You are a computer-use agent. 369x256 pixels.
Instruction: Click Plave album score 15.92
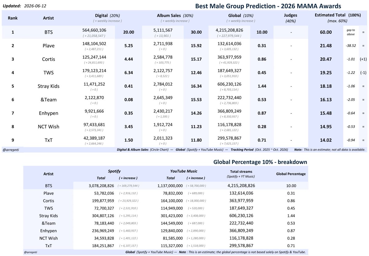tap(196, 46)
